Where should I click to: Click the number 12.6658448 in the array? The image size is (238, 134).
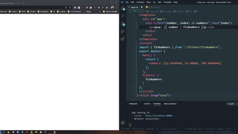click(173, 63)
